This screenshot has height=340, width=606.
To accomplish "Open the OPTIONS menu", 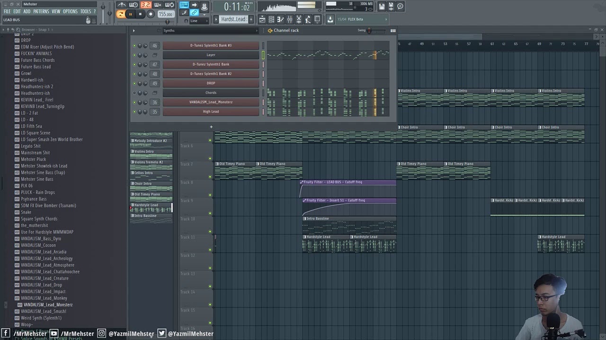I will pyautogui.click(x=70, y=11).
